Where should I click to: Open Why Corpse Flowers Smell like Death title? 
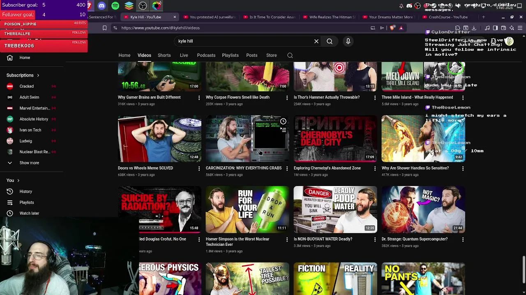(238, 98)
